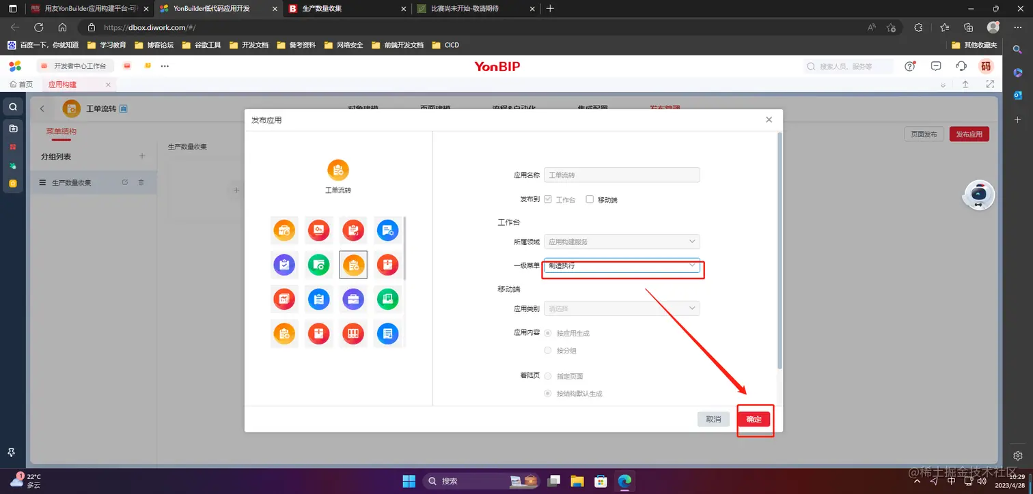Click the 确定 confirm button
Image resolution: width=1033 pixels, height=494 pixels.
tap(754, 418)
